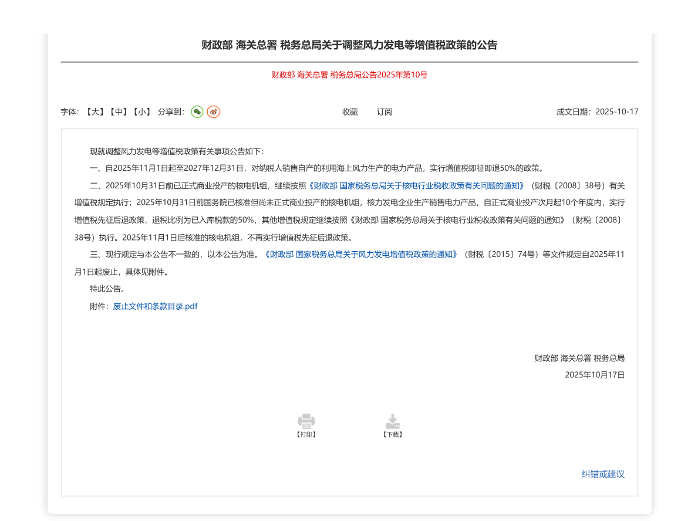Set font size to 【中】

pos(118,111)
